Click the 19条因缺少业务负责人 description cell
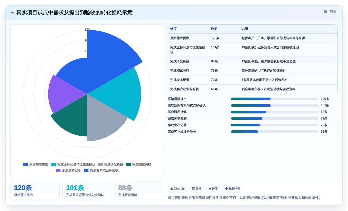The height and width of the screenshot is (211, 348). (x=270, y=47)
